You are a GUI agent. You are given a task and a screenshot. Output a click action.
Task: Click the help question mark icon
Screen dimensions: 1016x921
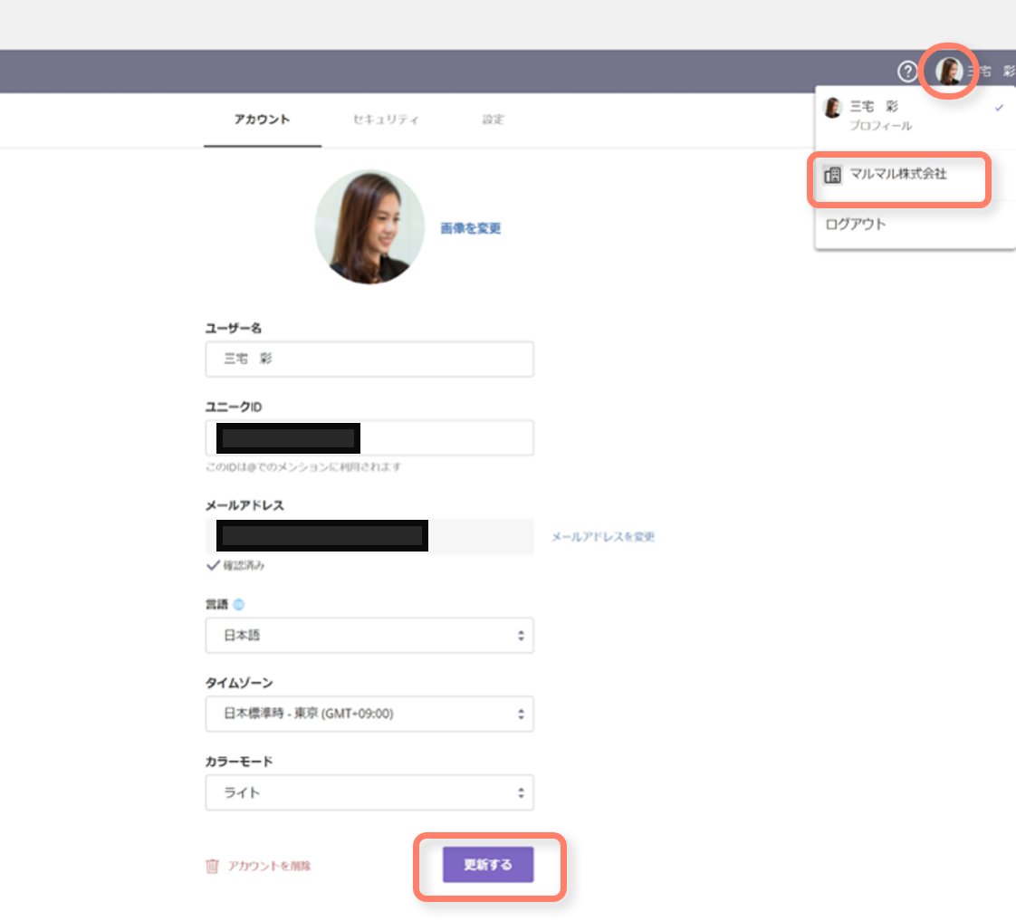[906, 72]
